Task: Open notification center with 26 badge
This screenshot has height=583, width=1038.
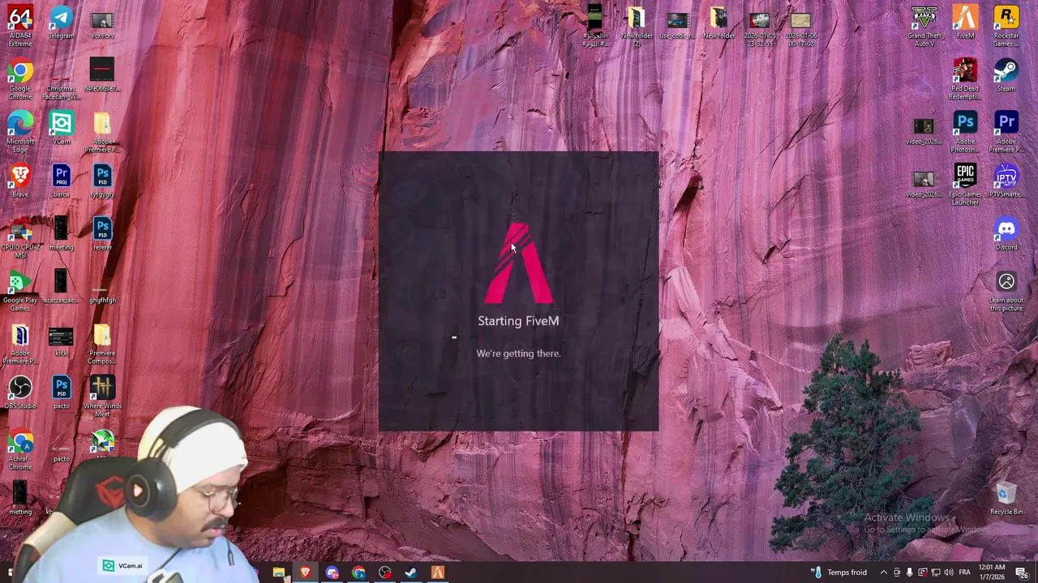Action: (x=1021, y=572)
